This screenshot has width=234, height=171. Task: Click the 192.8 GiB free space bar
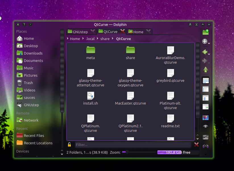(178, 152)
